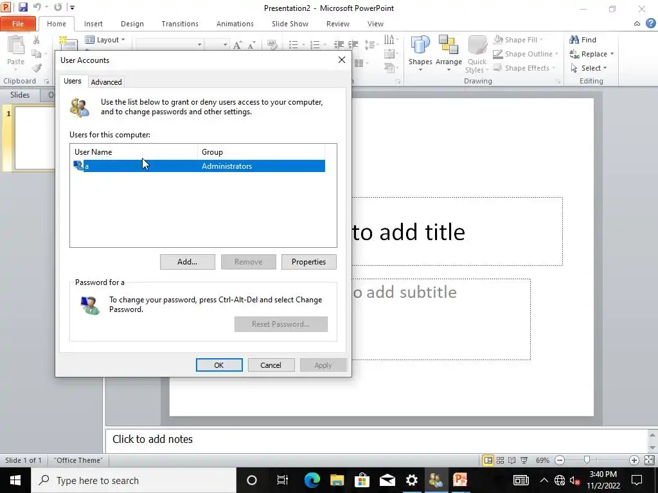The image size is (658, 493).
Task: Open Microsoft Edge from the taskbar
Action: coord(312,480)
